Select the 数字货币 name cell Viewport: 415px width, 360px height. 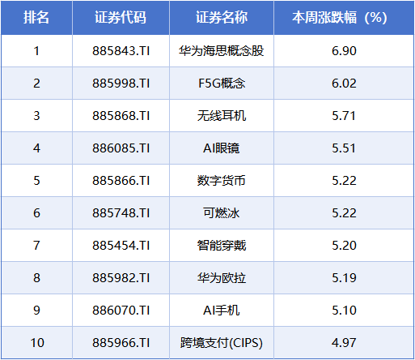222,181
